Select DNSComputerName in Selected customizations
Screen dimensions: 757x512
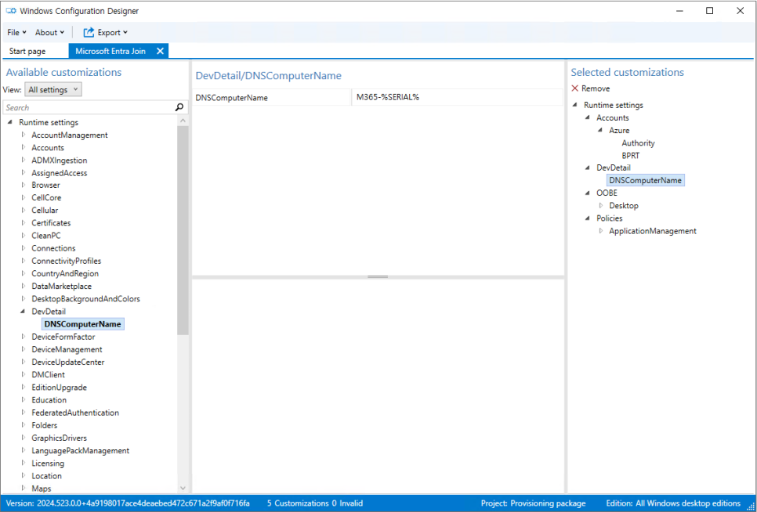pos(646,180)
